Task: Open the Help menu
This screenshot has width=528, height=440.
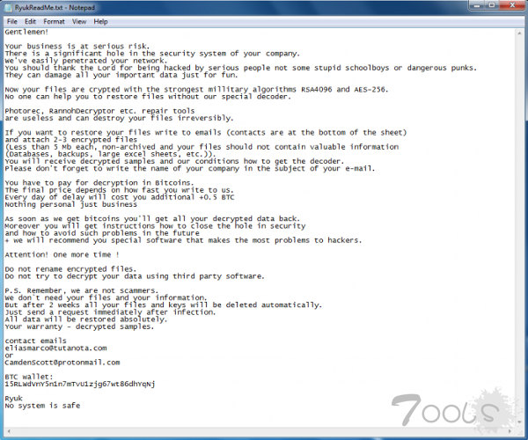Action: pyautogui.click(x=100, y=21)
